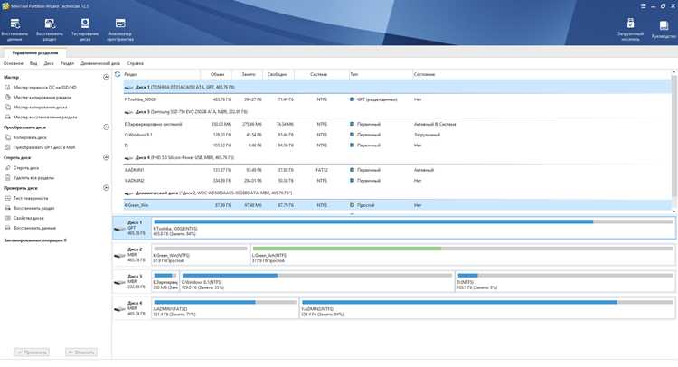Click the Применить button
The image size is (678, 367).
(32, 353)
